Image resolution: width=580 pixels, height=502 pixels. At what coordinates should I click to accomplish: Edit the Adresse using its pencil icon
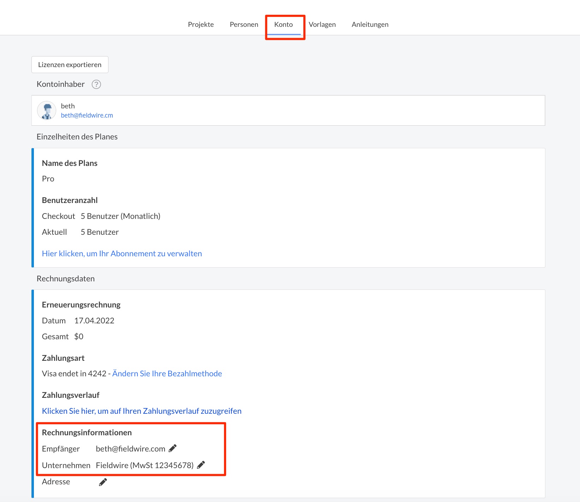tap(103, 482)
